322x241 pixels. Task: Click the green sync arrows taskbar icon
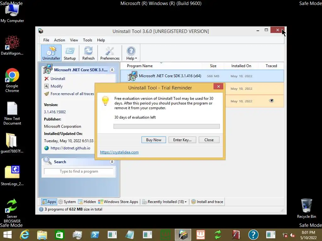[218, 235]
